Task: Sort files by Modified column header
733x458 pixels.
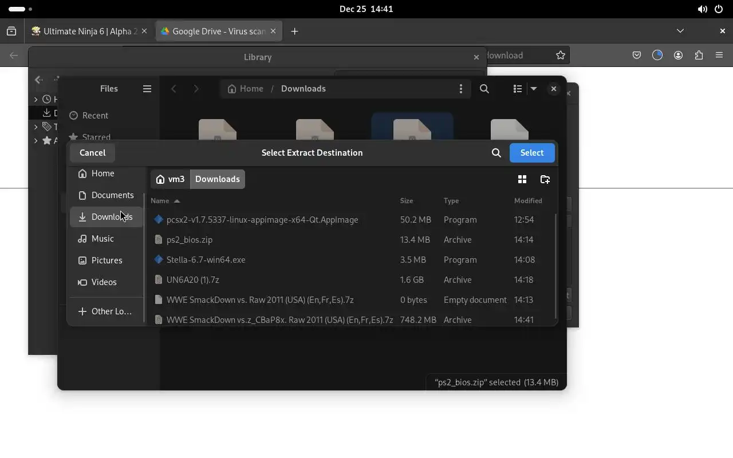Action: 528,201
